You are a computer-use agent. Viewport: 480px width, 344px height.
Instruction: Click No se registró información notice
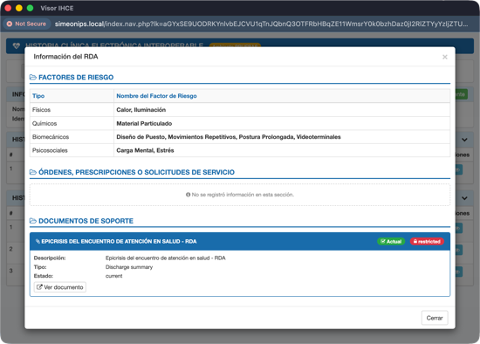pyautogui.click(x=240, y=195)
